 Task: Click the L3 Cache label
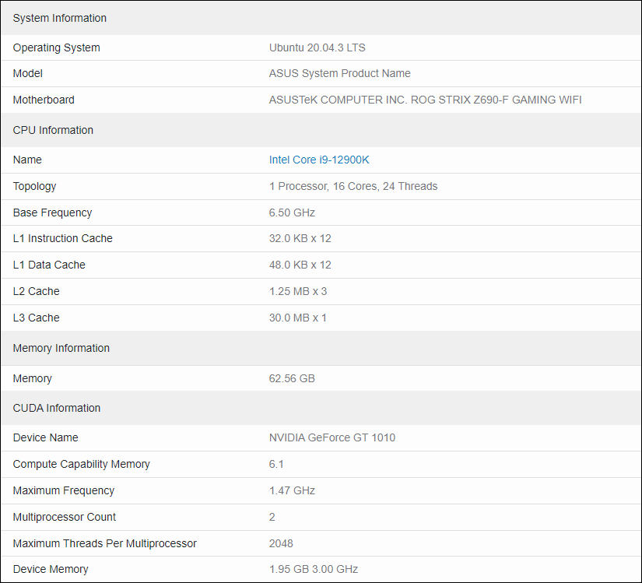click(37, 318)
